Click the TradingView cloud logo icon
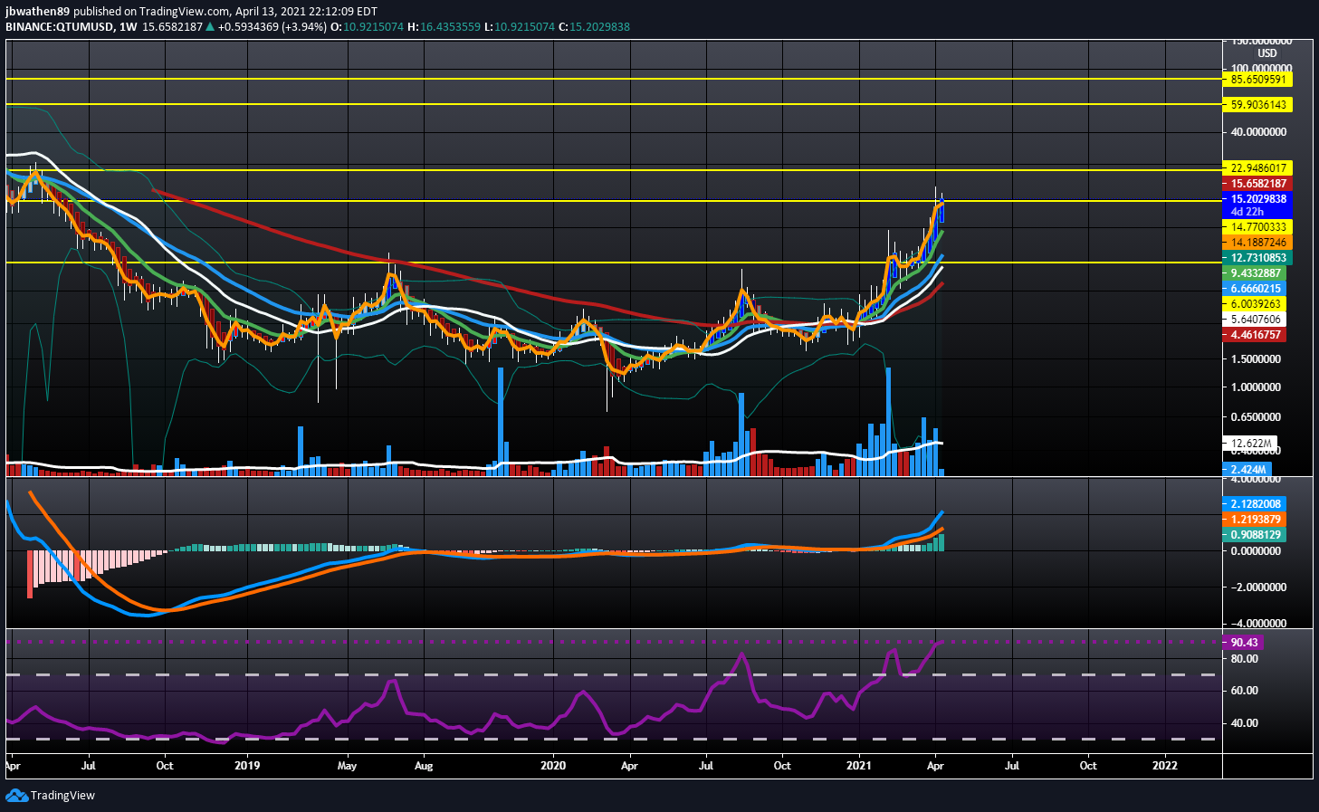The height and width of the screenshot is (812, 1319). coord(16,796)
